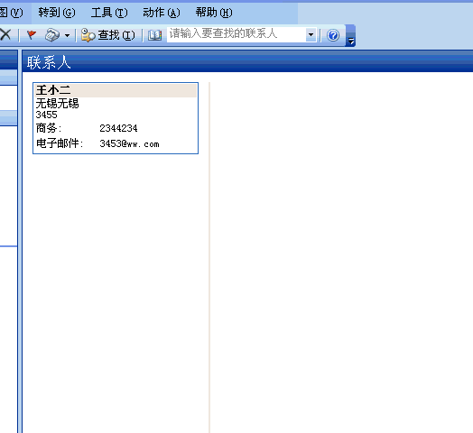Expand the toolbar options chevron
This screenshot has width=473, height=433.
(x=350, y=35)
